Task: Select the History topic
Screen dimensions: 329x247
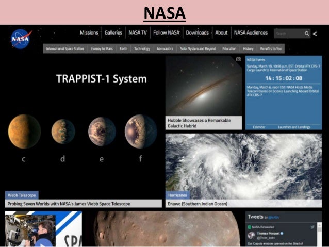Action: click(x=248, y=48)
